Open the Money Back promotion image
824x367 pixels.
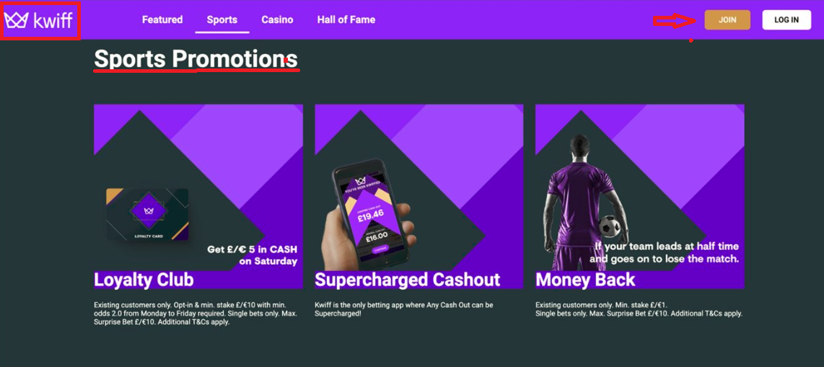click(x=640, y=196)
